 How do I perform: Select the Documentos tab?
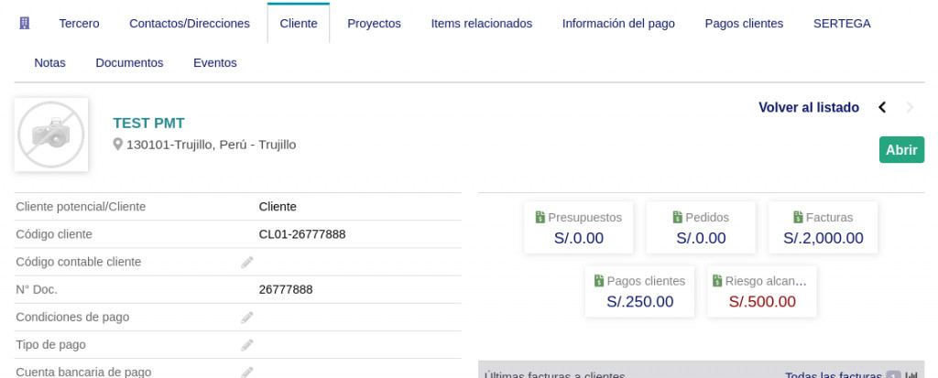[129, 63]
